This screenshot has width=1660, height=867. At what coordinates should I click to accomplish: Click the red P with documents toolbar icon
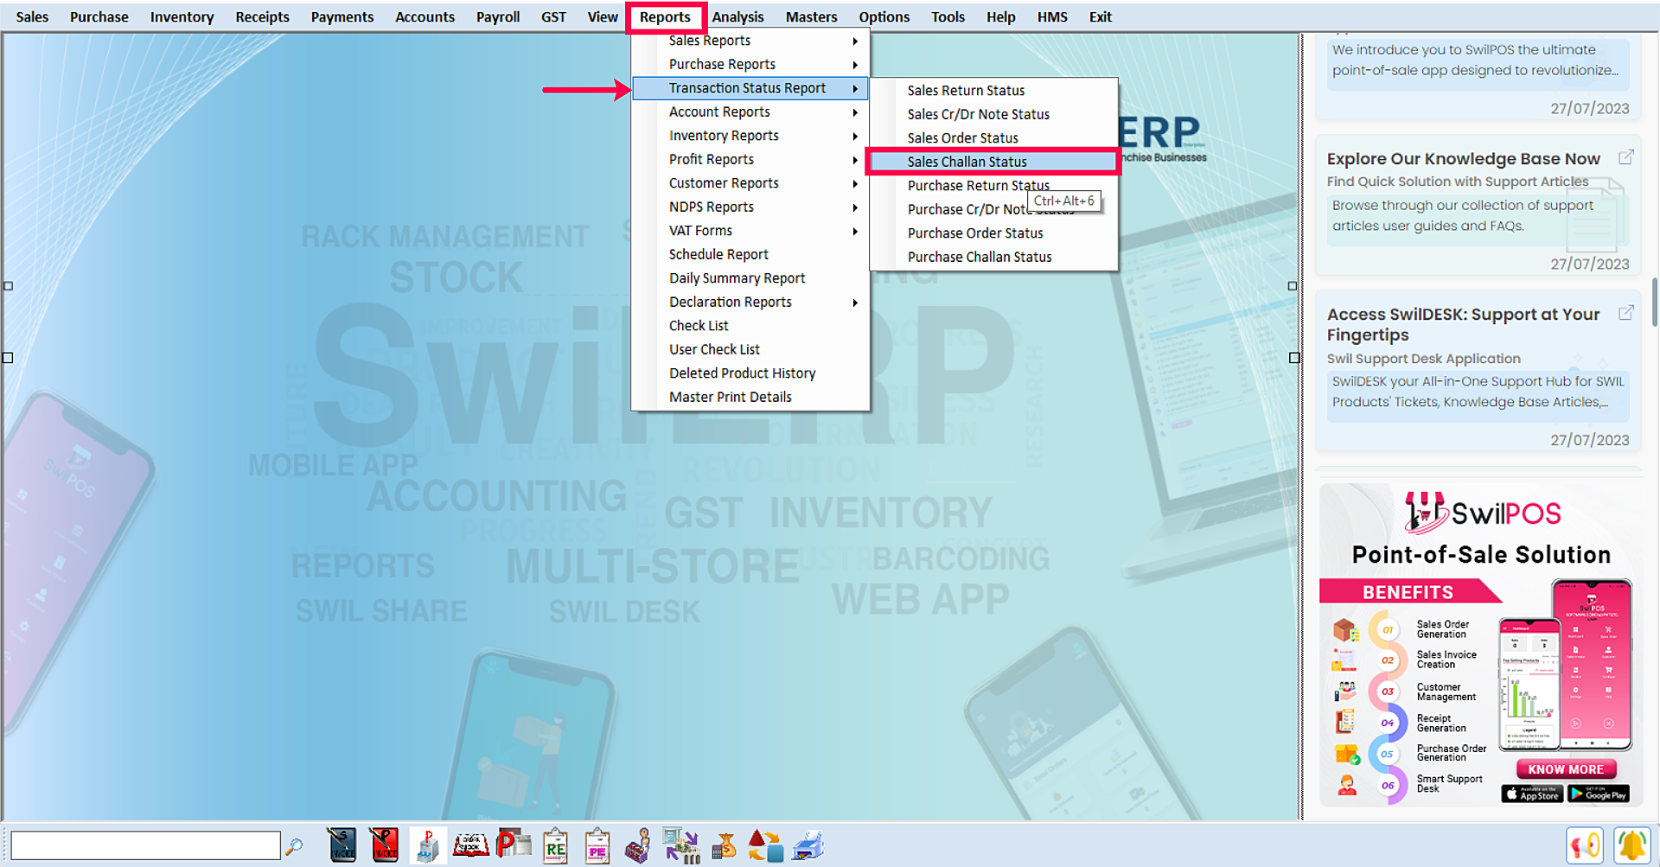pos(514,845)
